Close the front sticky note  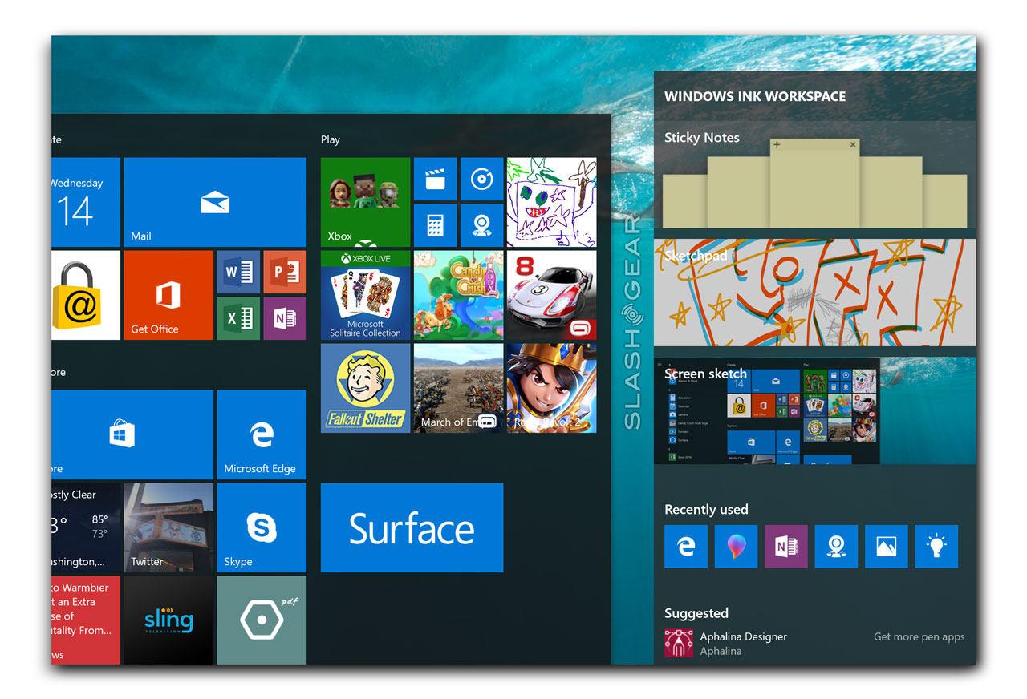click(853, 145)
